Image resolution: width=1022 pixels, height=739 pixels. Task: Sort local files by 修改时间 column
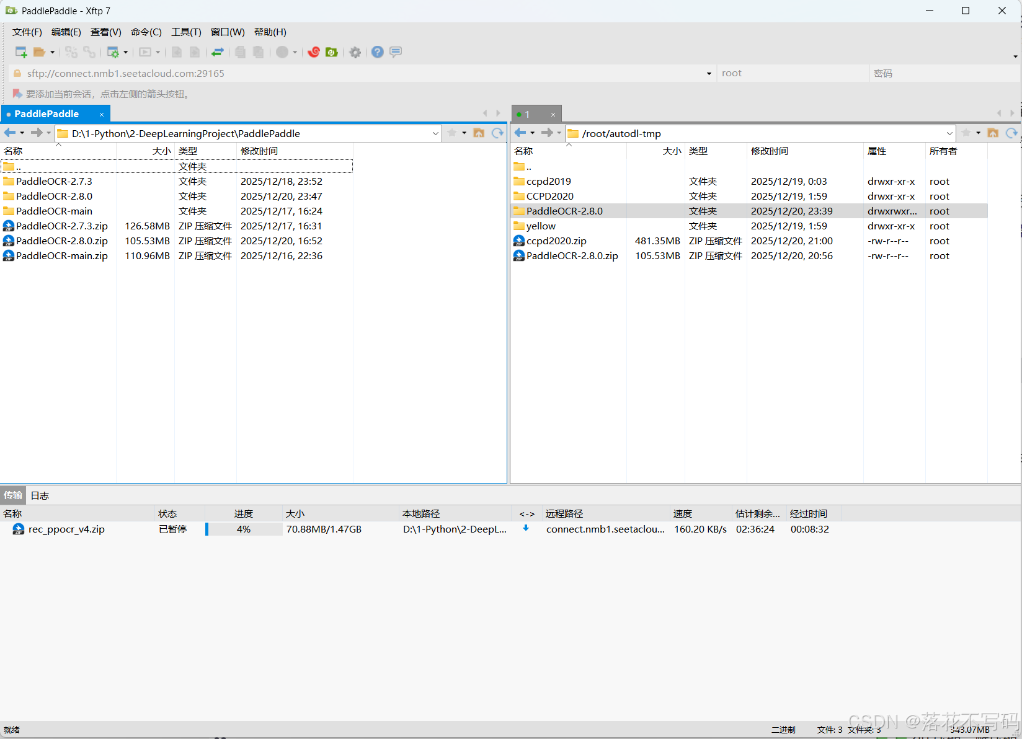(295, 151)
